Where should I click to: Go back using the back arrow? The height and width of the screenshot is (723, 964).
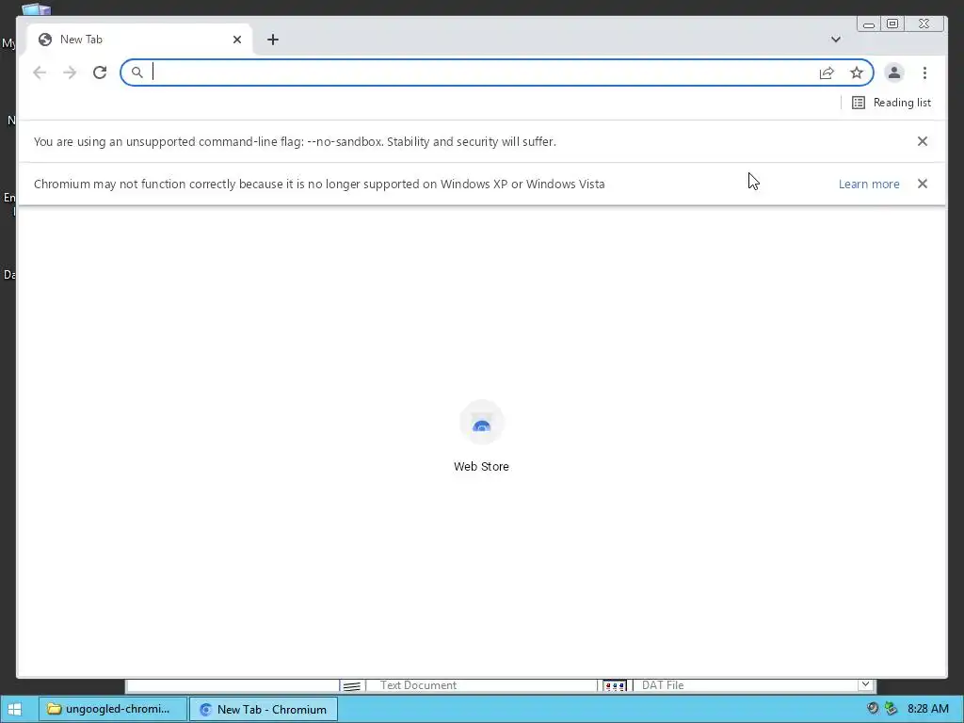[x=40, y=72]
